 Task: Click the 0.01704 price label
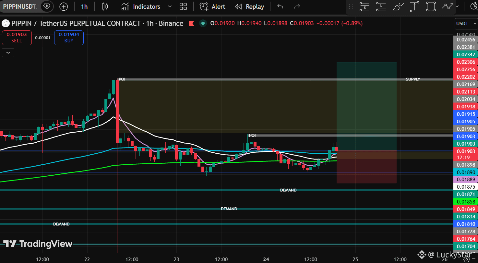[466, 247]
